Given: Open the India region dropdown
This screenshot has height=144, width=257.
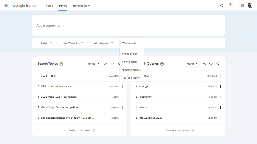Looking at the screenshot, I should click(x=46, y=43).
